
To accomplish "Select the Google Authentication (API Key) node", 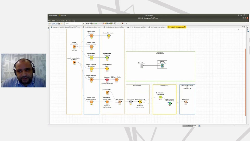I will 74,62.
